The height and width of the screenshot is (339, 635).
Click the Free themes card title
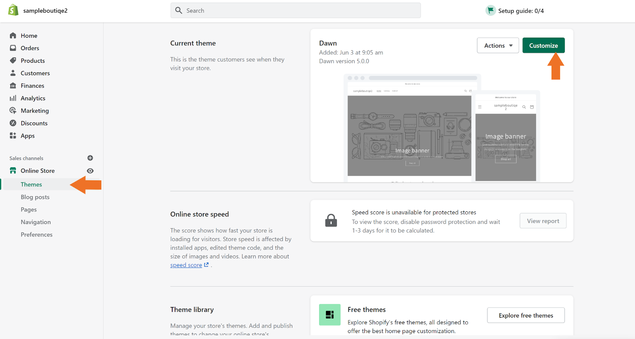[x=367, y=310]
